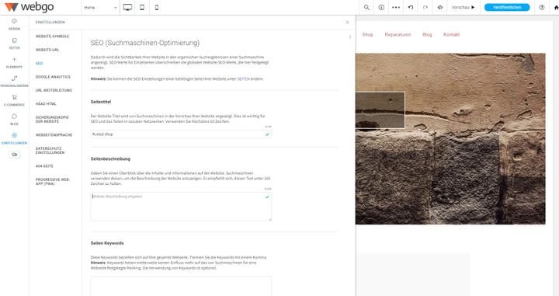The width and height of the screenshot is (559, 296).
Task: Open URL-Weiterleitung settings
Action: click(54, 91)
